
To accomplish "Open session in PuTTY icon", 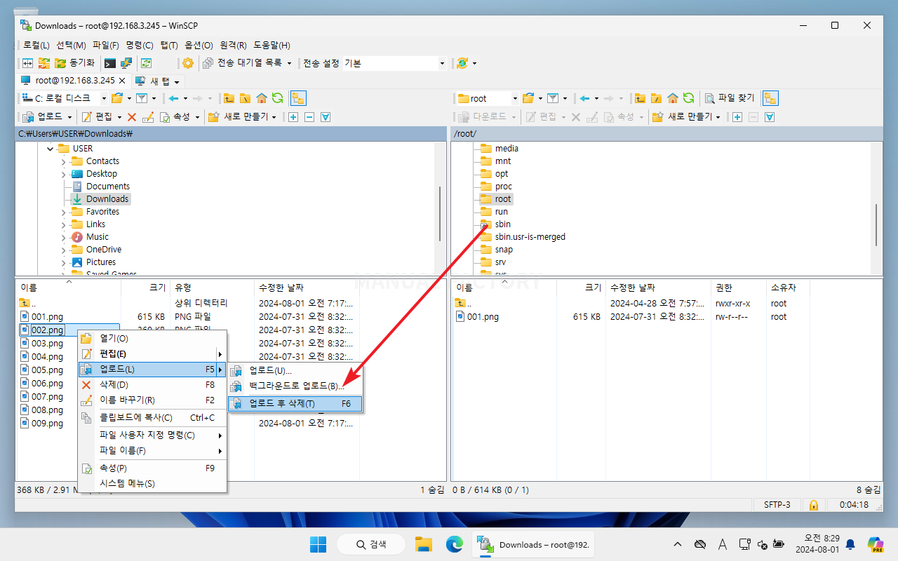I will point(126,63).
